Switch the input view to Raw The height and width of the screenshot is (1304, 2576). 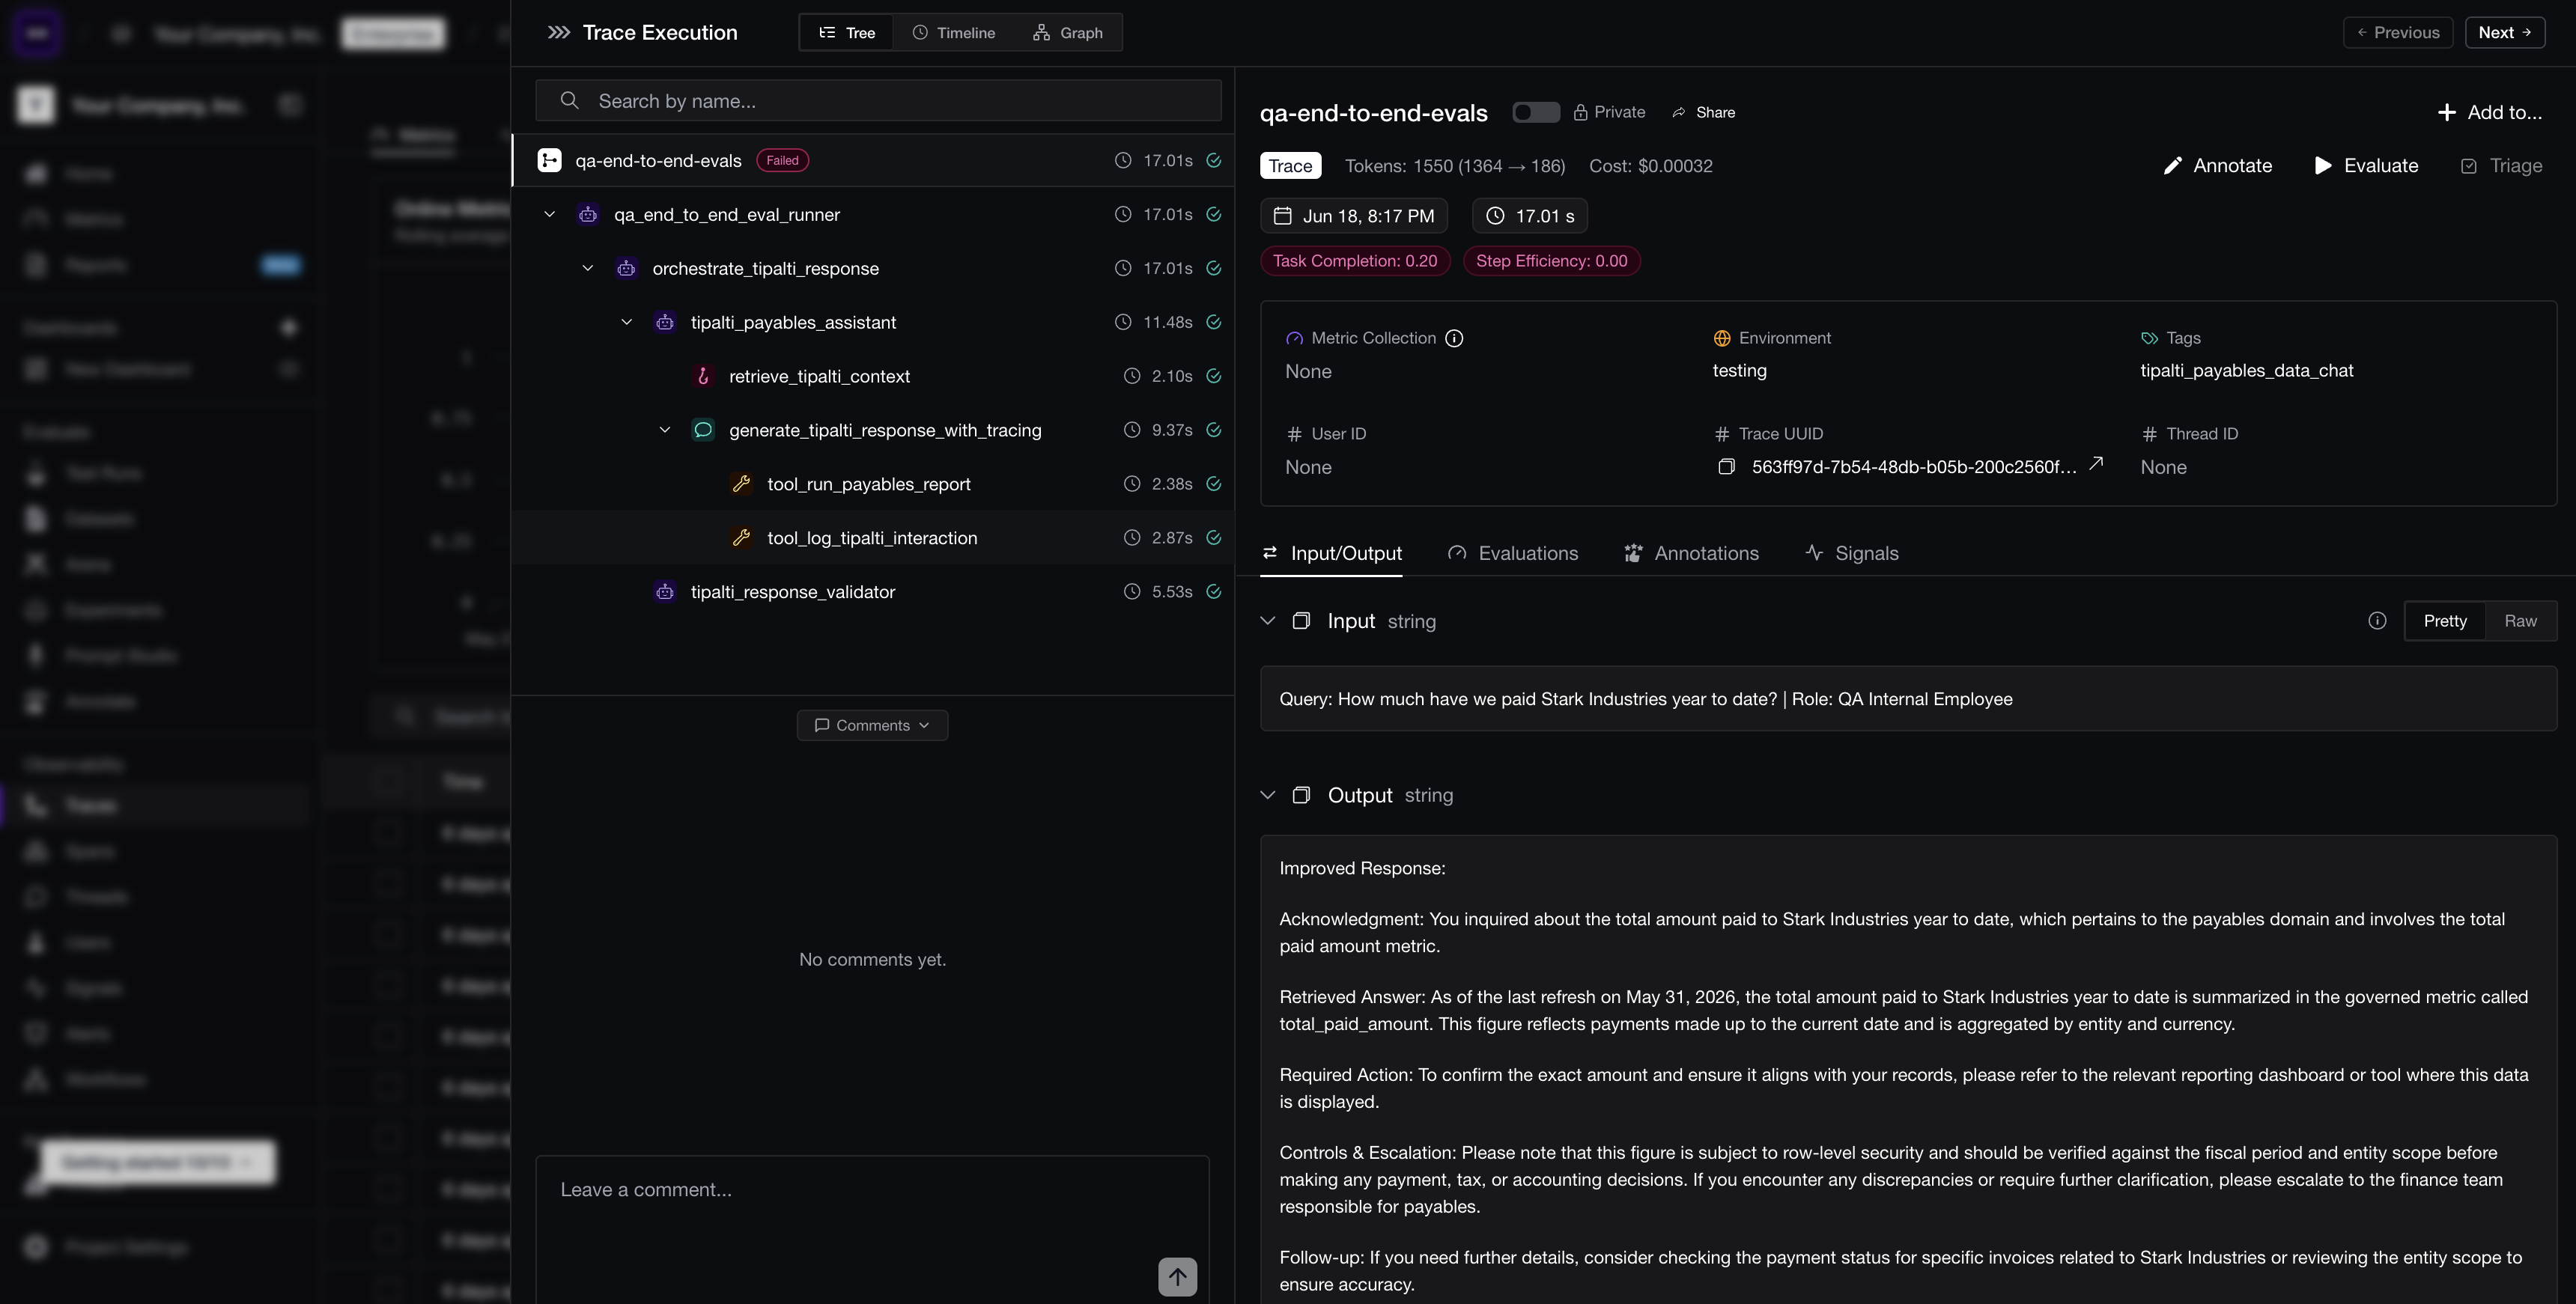[2520, 621]
